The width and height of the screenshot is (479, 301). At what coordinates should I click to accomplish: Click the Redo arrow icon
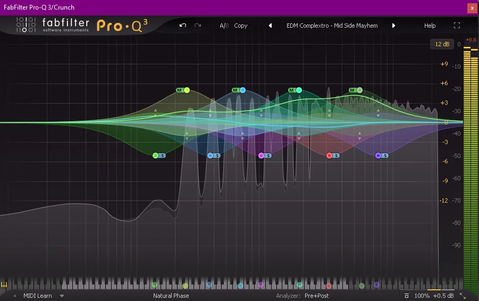coord(198,26)
